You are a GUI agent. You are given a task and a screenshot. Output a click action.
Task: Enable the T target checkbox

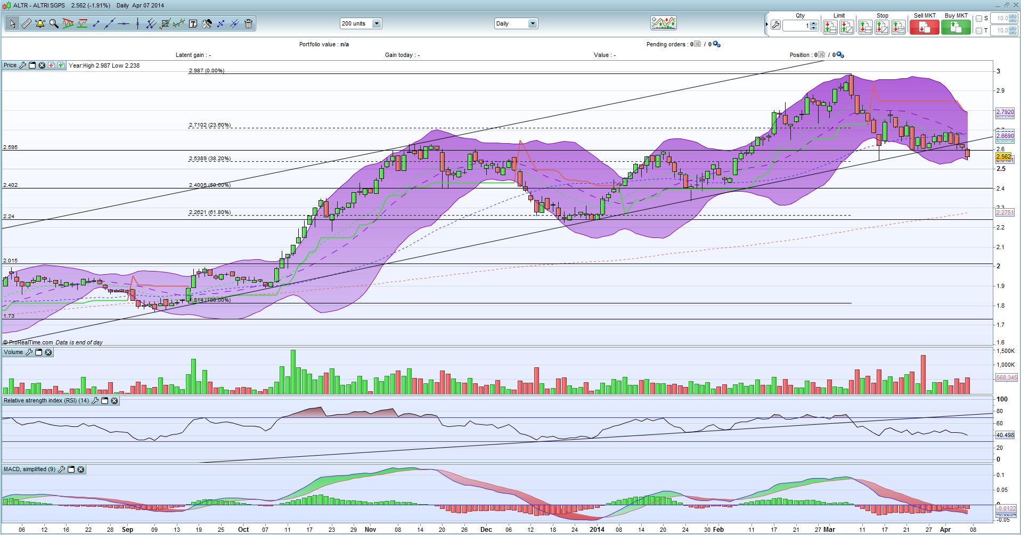point(979,31)
